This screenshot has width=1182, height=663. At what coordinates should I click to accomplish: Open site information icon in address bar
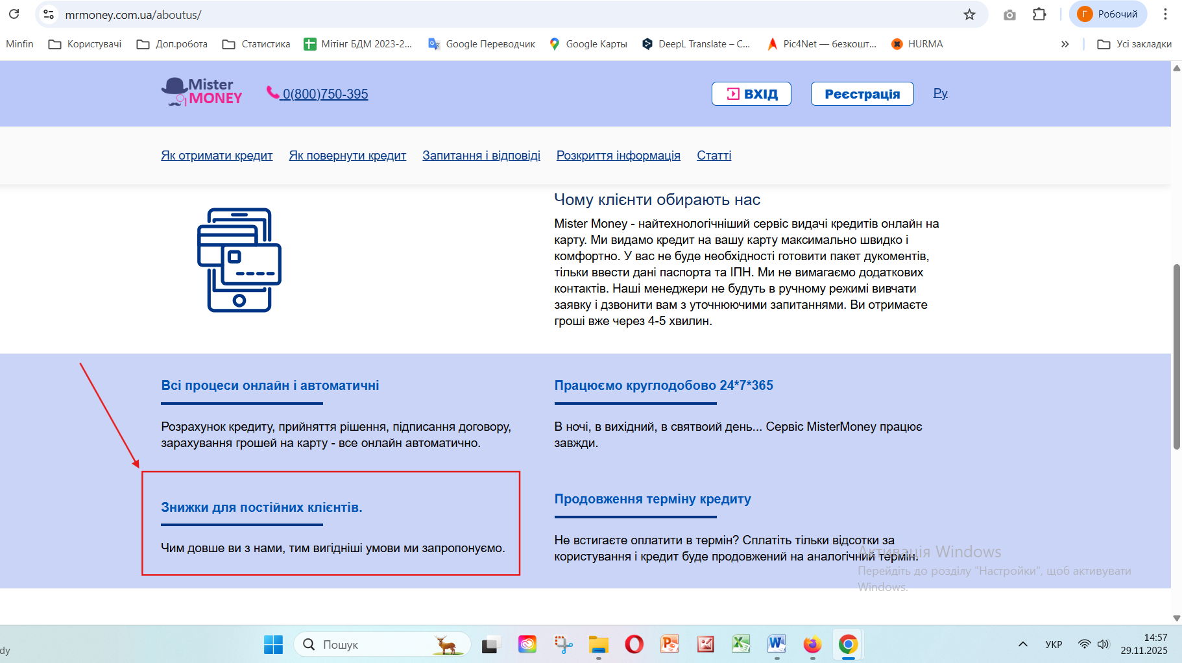coord(49,14)
